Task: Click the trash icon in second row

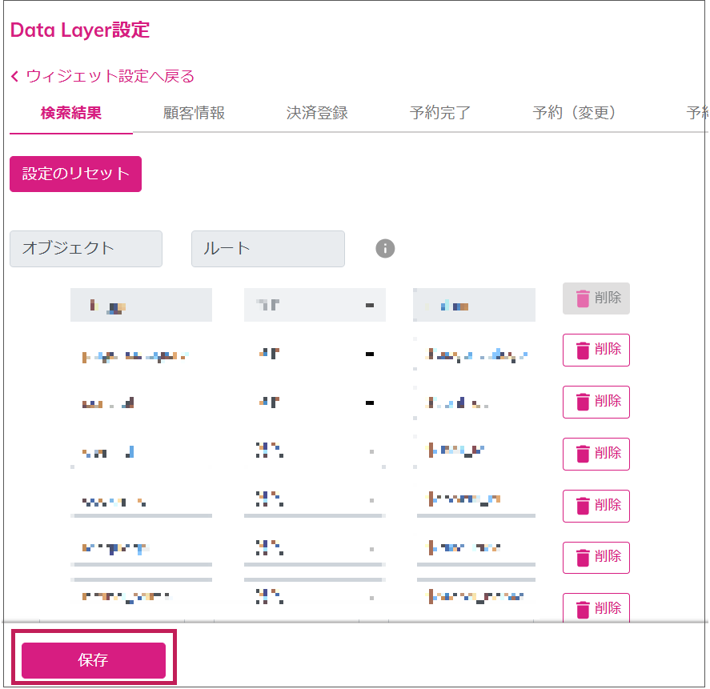Action: pos(583,350)
